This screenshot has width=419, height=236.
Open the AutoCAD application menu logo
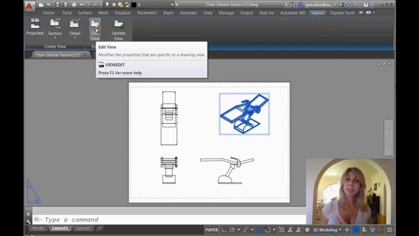click(x=29, y=6)
